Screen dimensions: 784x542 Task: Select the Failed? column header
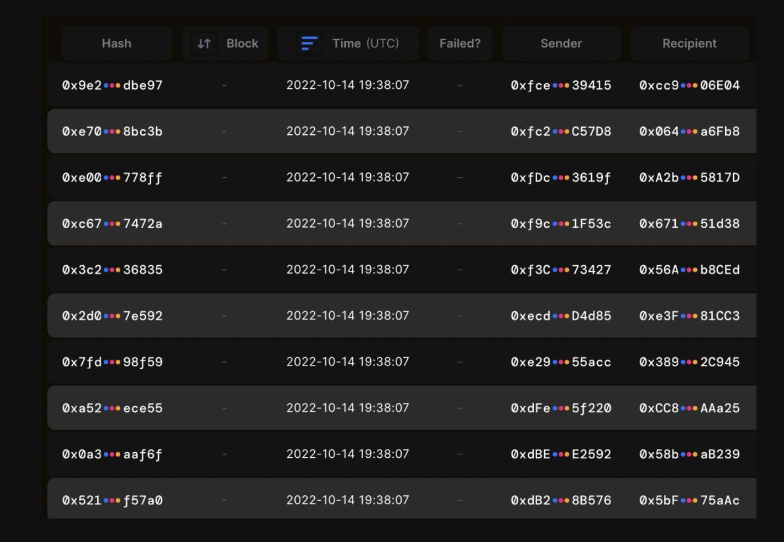point(460,43)
